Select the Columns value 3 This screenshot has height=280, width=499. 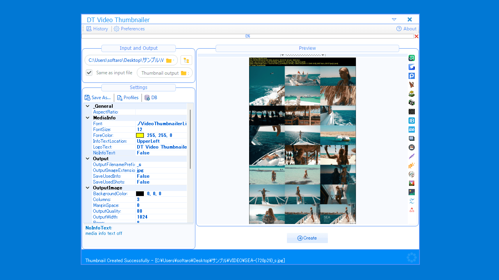(161, 199)
